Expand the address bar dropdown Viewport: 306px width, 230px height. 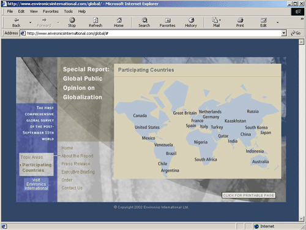(x=284, y=33)
